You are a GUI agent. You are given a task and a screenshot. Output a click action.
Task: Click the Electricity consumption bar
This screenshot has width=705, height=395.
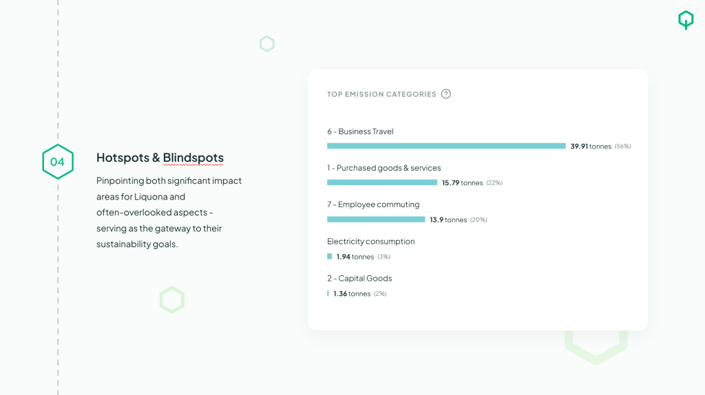pyautogui.click(x=330, y=257)
